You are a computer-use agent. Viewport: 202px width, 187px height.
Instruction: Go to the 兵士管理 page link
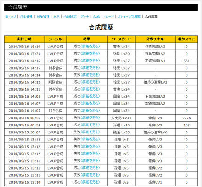(x=26, y=16)
